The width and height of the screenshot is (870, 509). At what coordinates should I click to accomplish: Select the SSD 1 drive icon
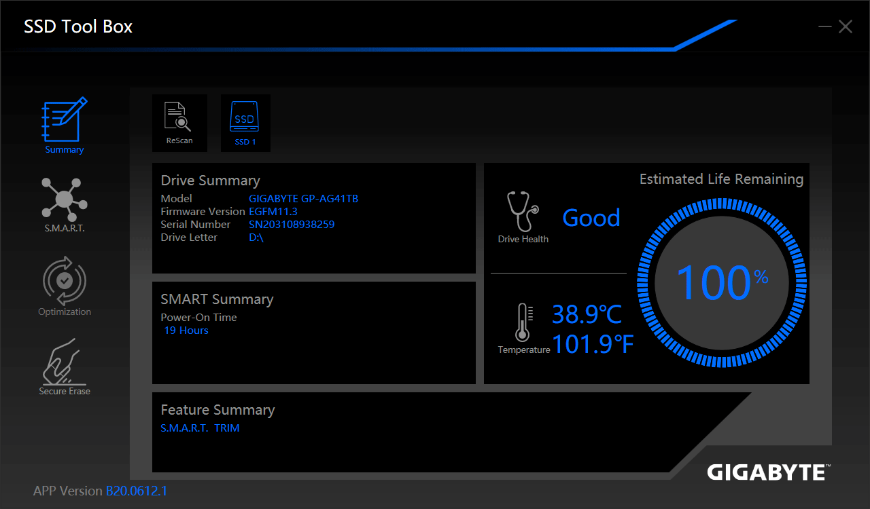pos(244,117)
